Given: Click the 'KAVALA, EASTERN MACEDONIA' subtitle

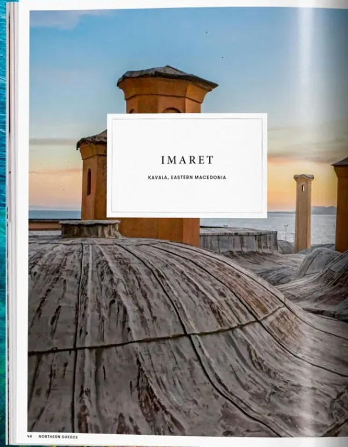Looking at the screenshot, I should [x=187, y=177].
